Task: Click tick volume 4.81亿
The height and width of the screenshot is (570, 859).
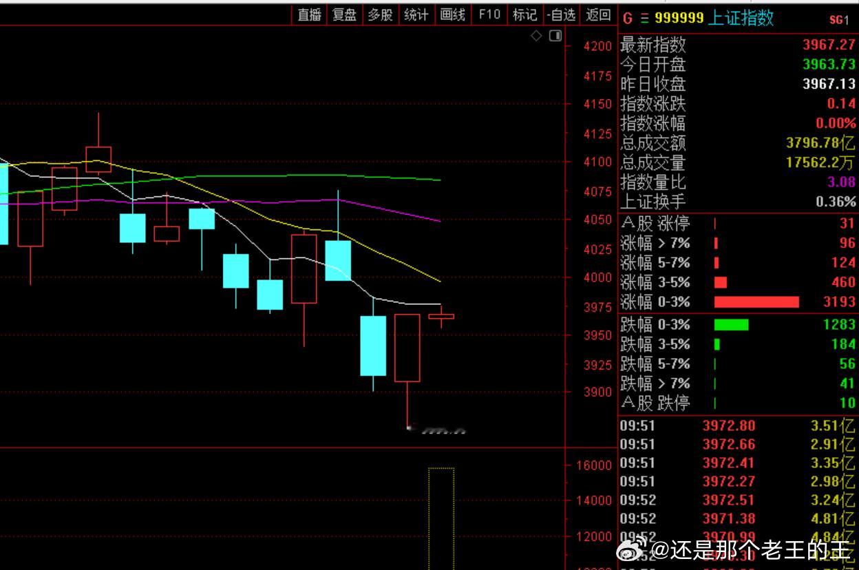Action: [833, 518]
